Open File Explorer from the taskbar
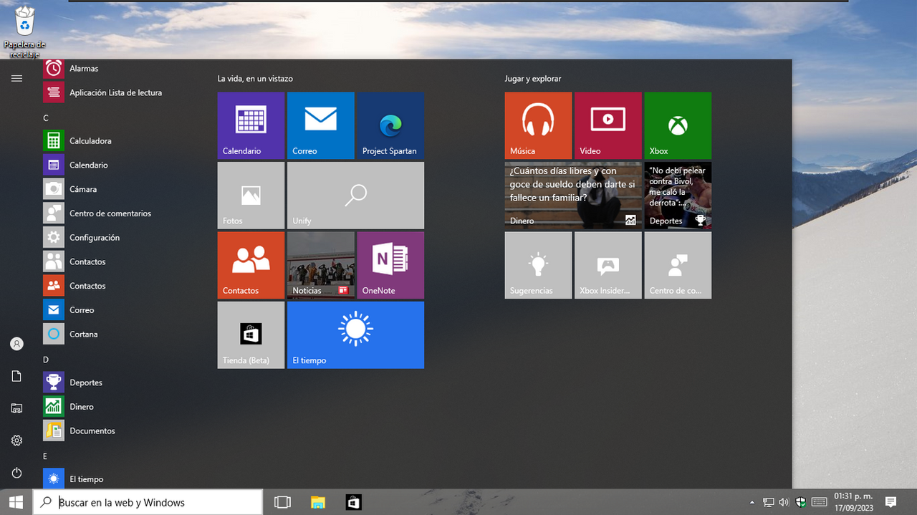 point(318,502)
